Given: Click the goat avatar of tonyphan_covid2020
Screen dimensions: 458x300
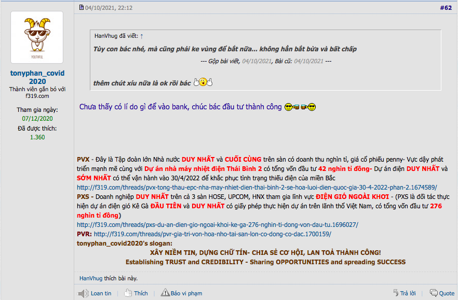Looking at the screenshot, I should click(x=37, y=37).
